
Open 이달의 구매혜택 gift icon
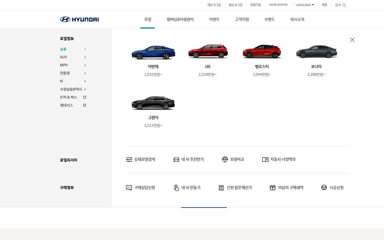272,188
